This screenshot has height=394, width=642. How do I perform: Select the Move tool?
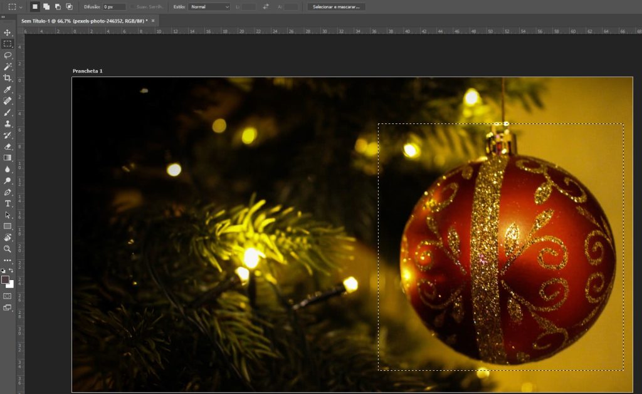tap(8, 33)
